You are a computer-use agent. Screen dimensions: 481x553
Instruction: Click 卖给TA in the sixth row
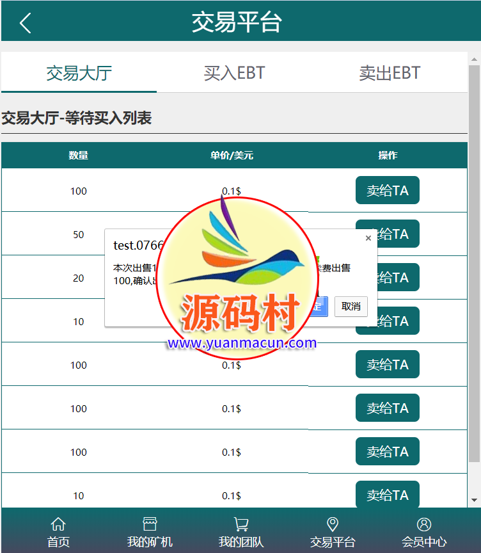click(387, 408)
